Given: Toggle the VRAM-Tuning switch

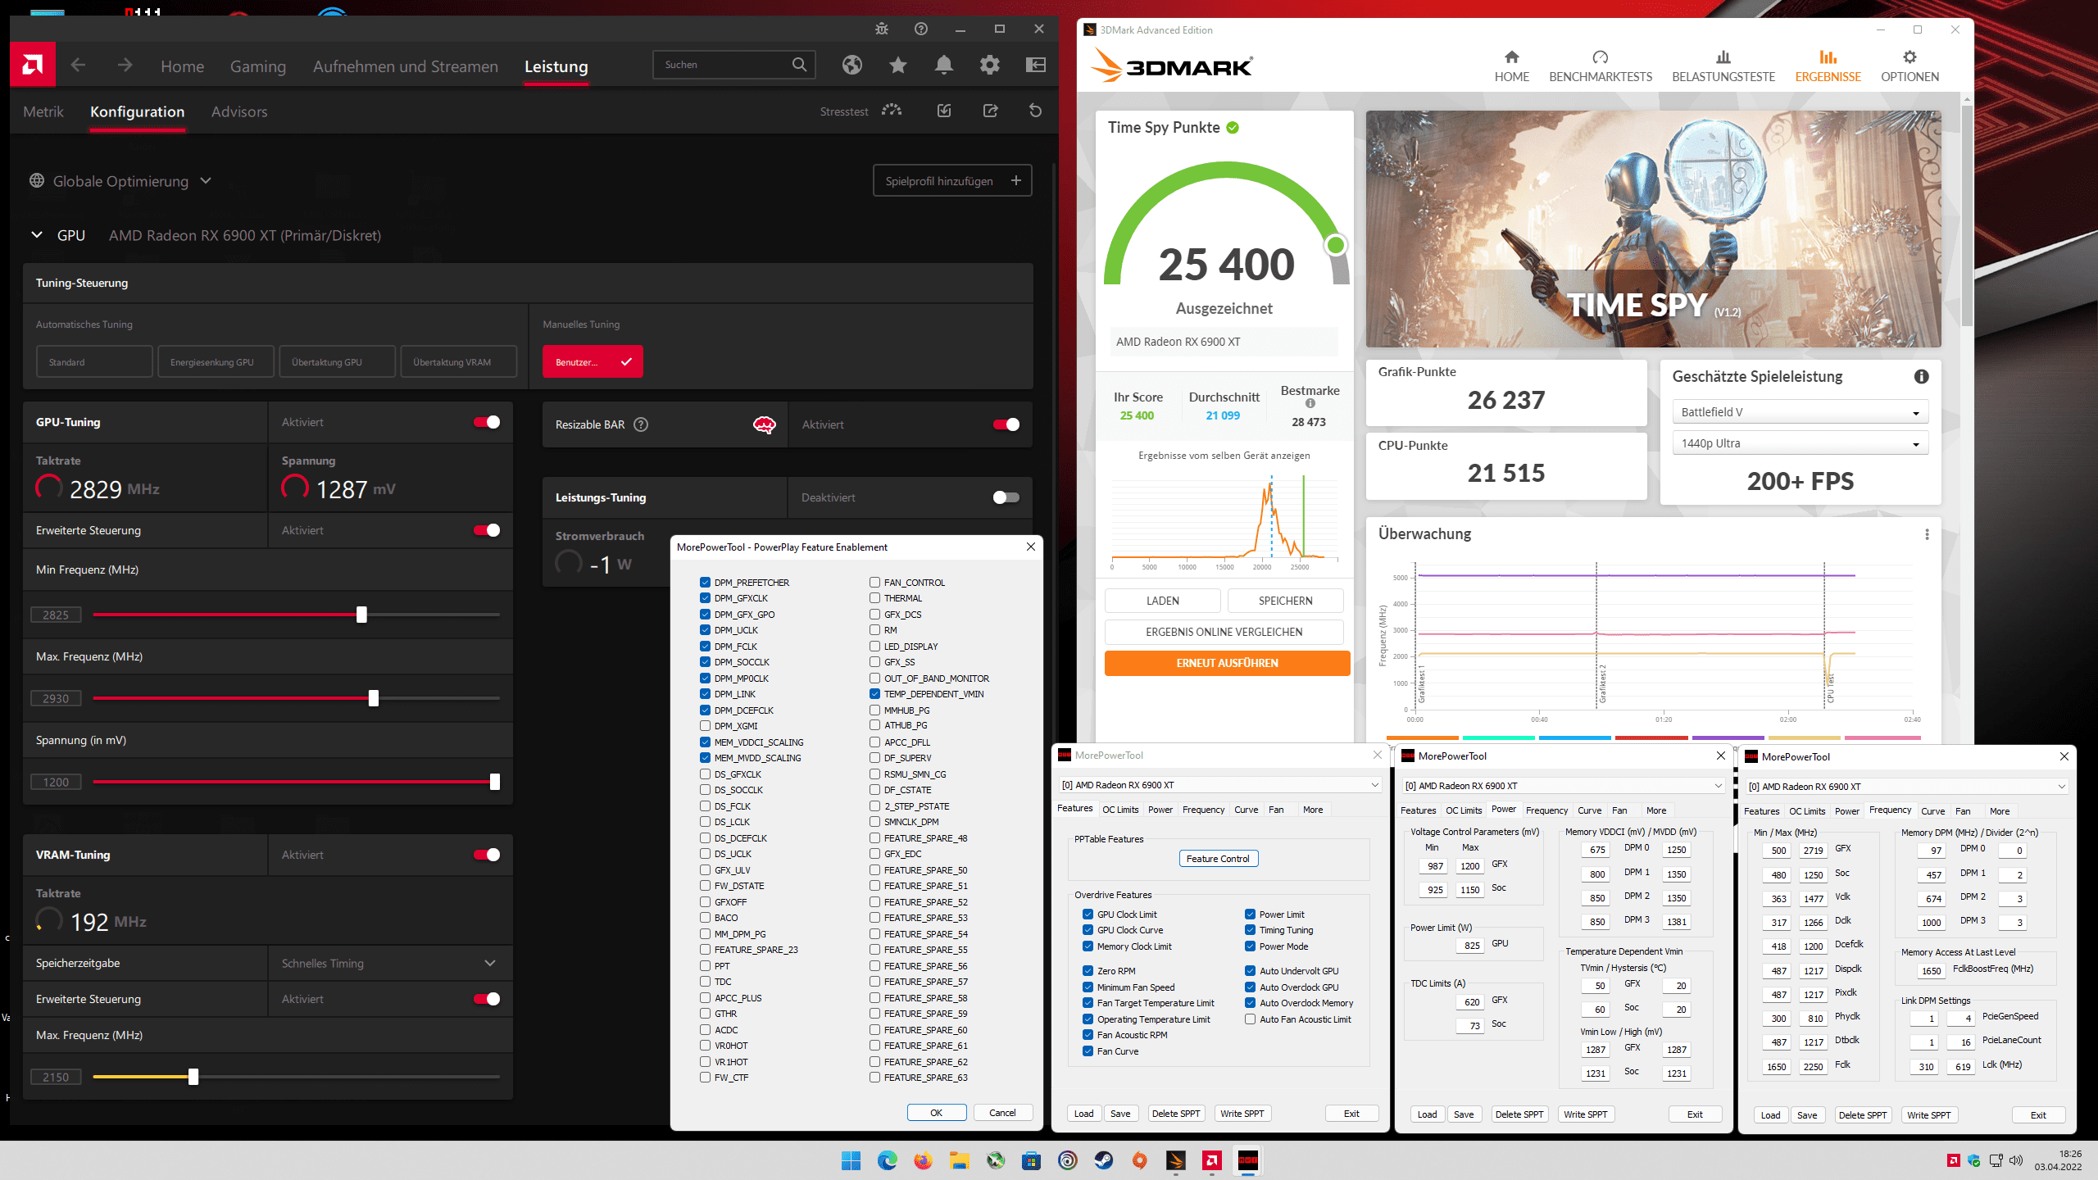Looking at the screenshot, I should [x=487, y=855].
